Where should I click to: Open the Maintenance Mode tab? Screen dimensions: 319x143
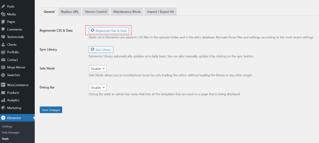(x=127, y=12)
